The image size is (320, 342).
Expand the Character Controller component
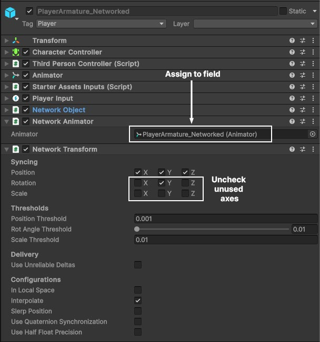pyautogui.click(x=6, y=52)
